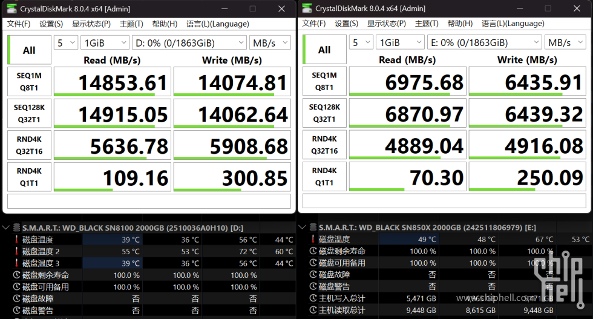Run SEQ1M Q8T1 test on drive D
The height and width of the screenshot is (319, 593).
[29, 82]
